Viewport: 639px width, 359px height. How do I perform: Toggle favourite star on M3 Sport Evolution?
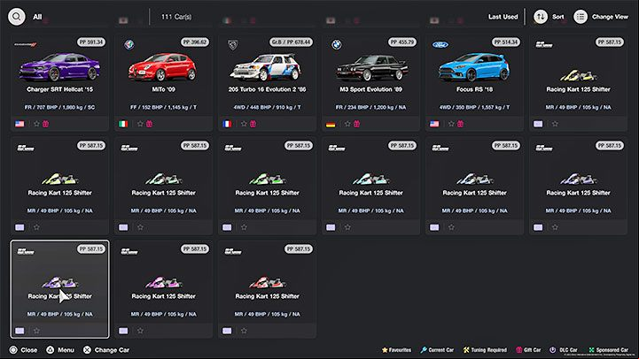point(347,124)
